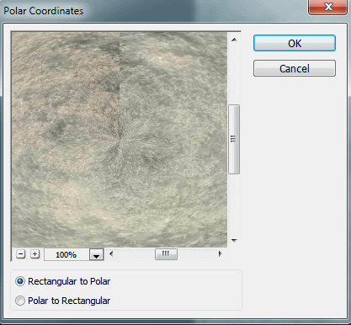Image resolution: width=351 pixels, height=325 pixels.
Task: Click the zoom out minus icon
Action: 21,254
